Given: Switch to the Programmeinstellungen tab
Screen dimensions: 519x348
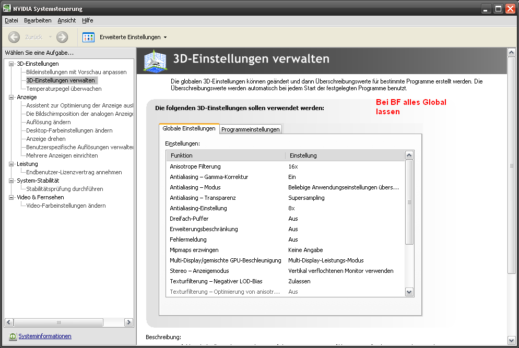Looking at the screenshot, I should coord(251,129).
